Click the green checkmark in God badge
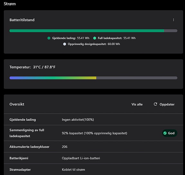The height and width of the screenshot is (175, 185). 165,133
